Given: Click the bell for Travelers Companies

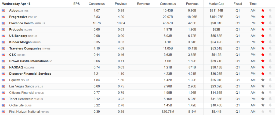Looking at the screenshot, I should point(270,48).
